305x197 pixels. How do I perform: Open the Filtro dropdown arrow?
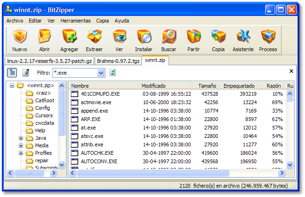(x=101, y=73)
